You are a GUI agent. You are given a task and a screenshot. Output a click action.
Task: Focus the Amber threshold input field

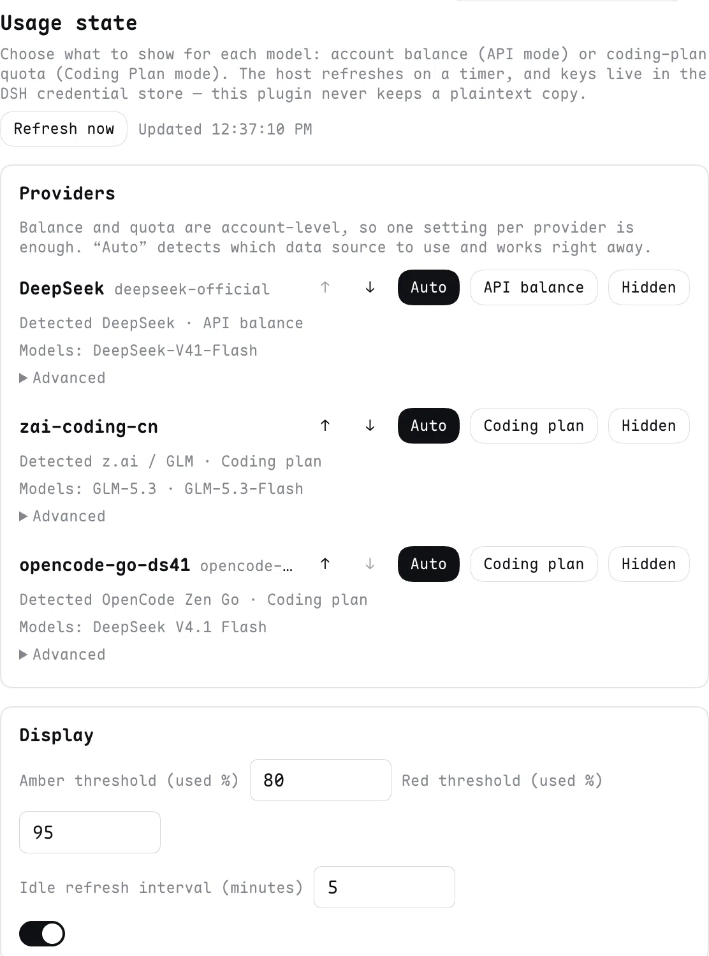point(321,780)
